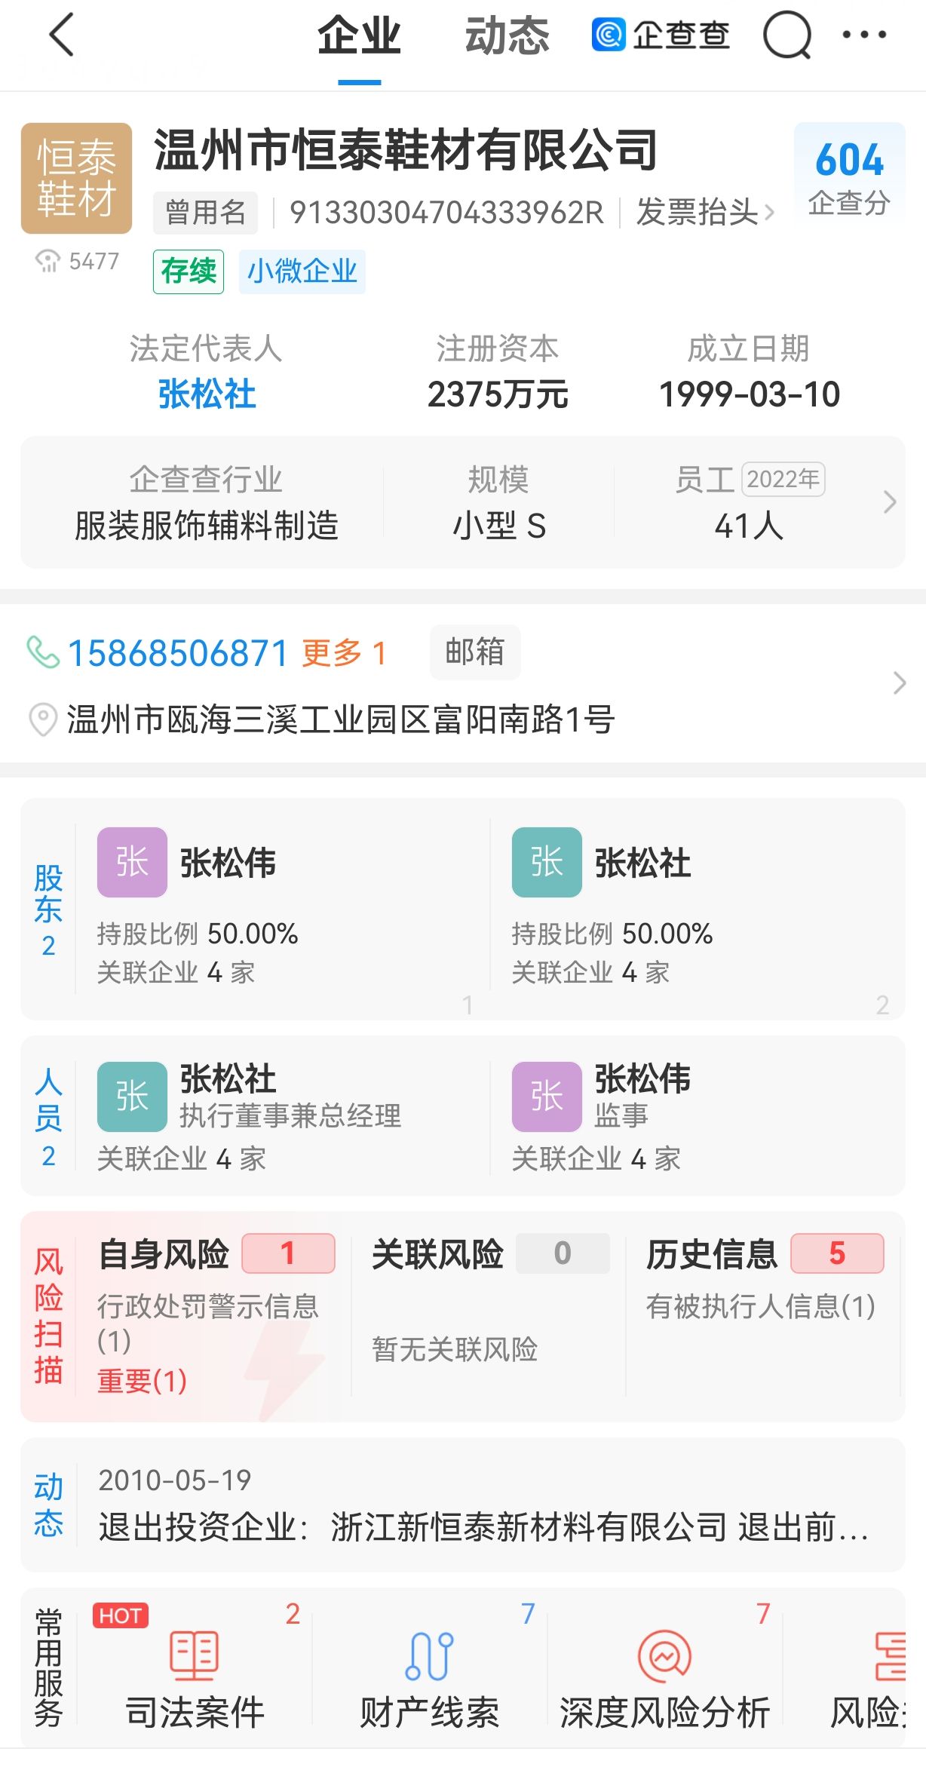Tap the address location pin icon
926x1767 pixels.
43,719
